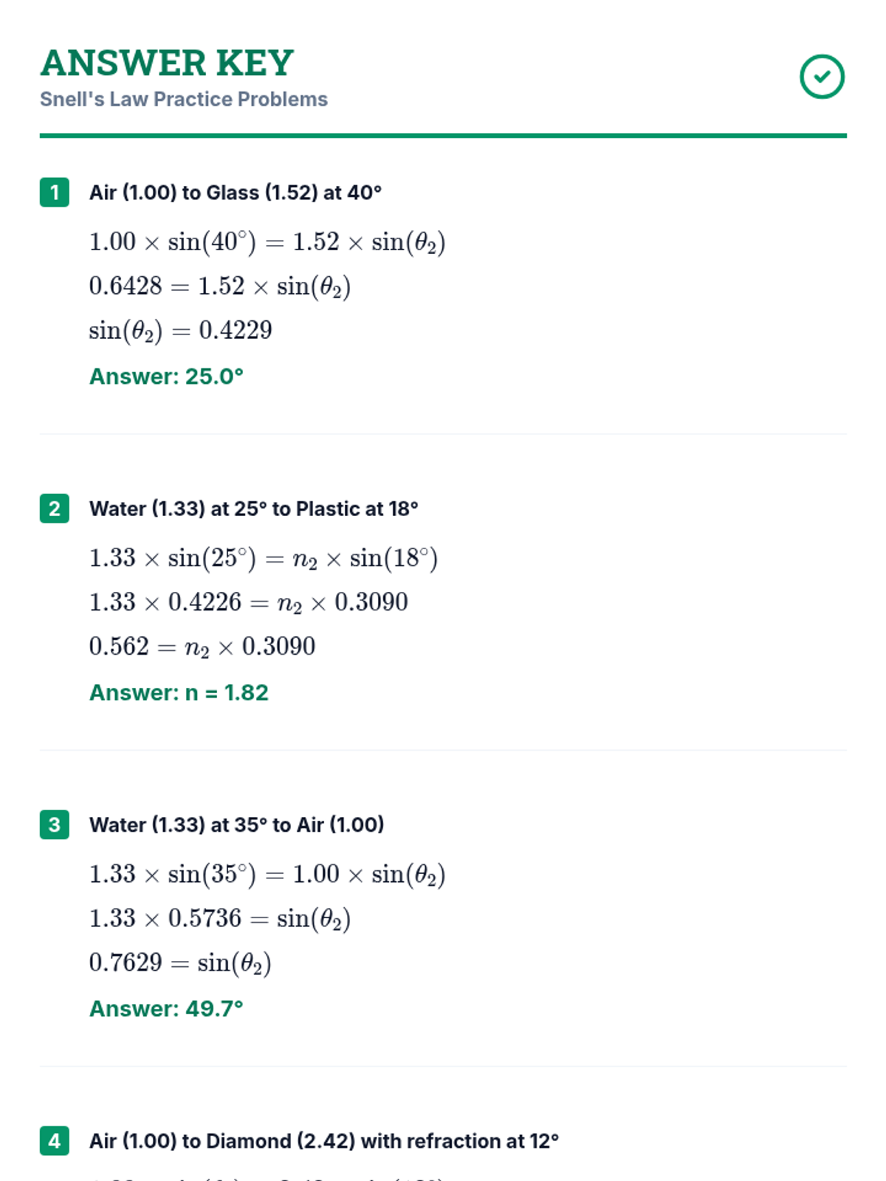Click the number 4 problem badge
886x1181 pixels.
[55, 1140]
